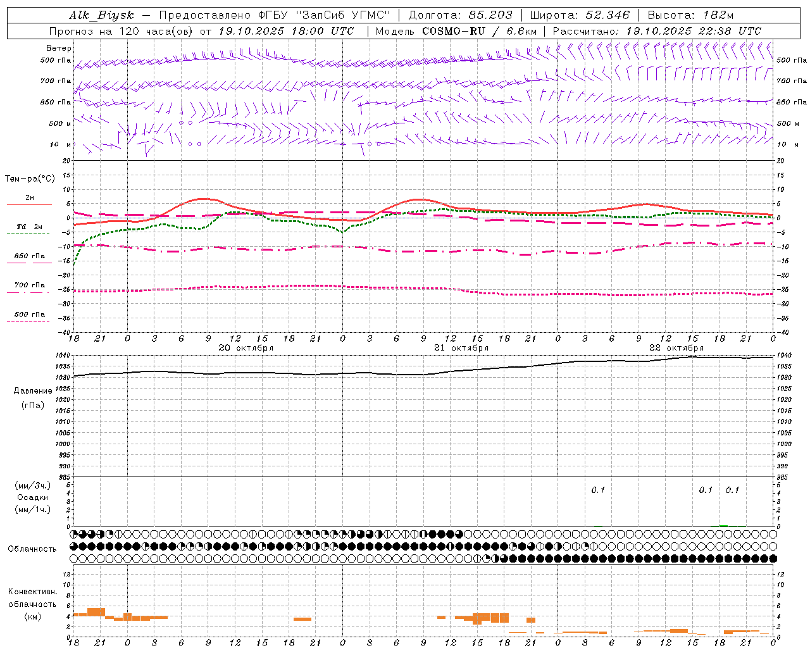Click the (мм/3ч.) precipitation unit label

(x=33, y=486)
